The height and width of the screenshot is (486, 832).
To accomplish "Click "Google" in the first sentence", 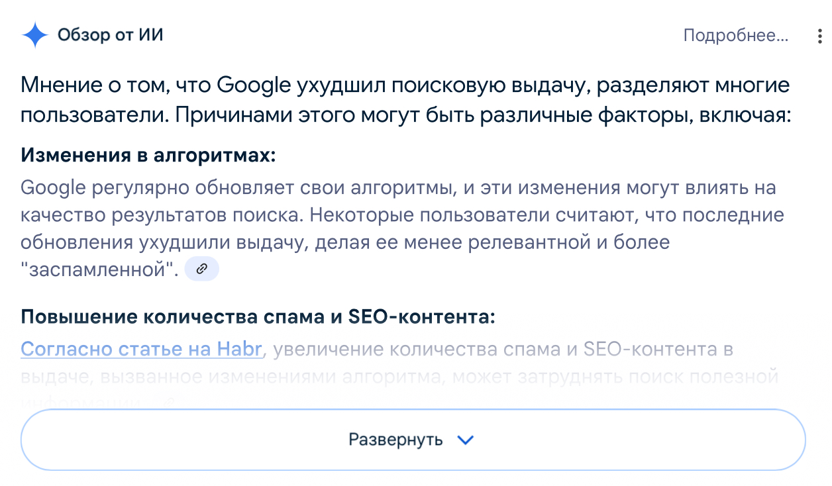I will (253, 86).
